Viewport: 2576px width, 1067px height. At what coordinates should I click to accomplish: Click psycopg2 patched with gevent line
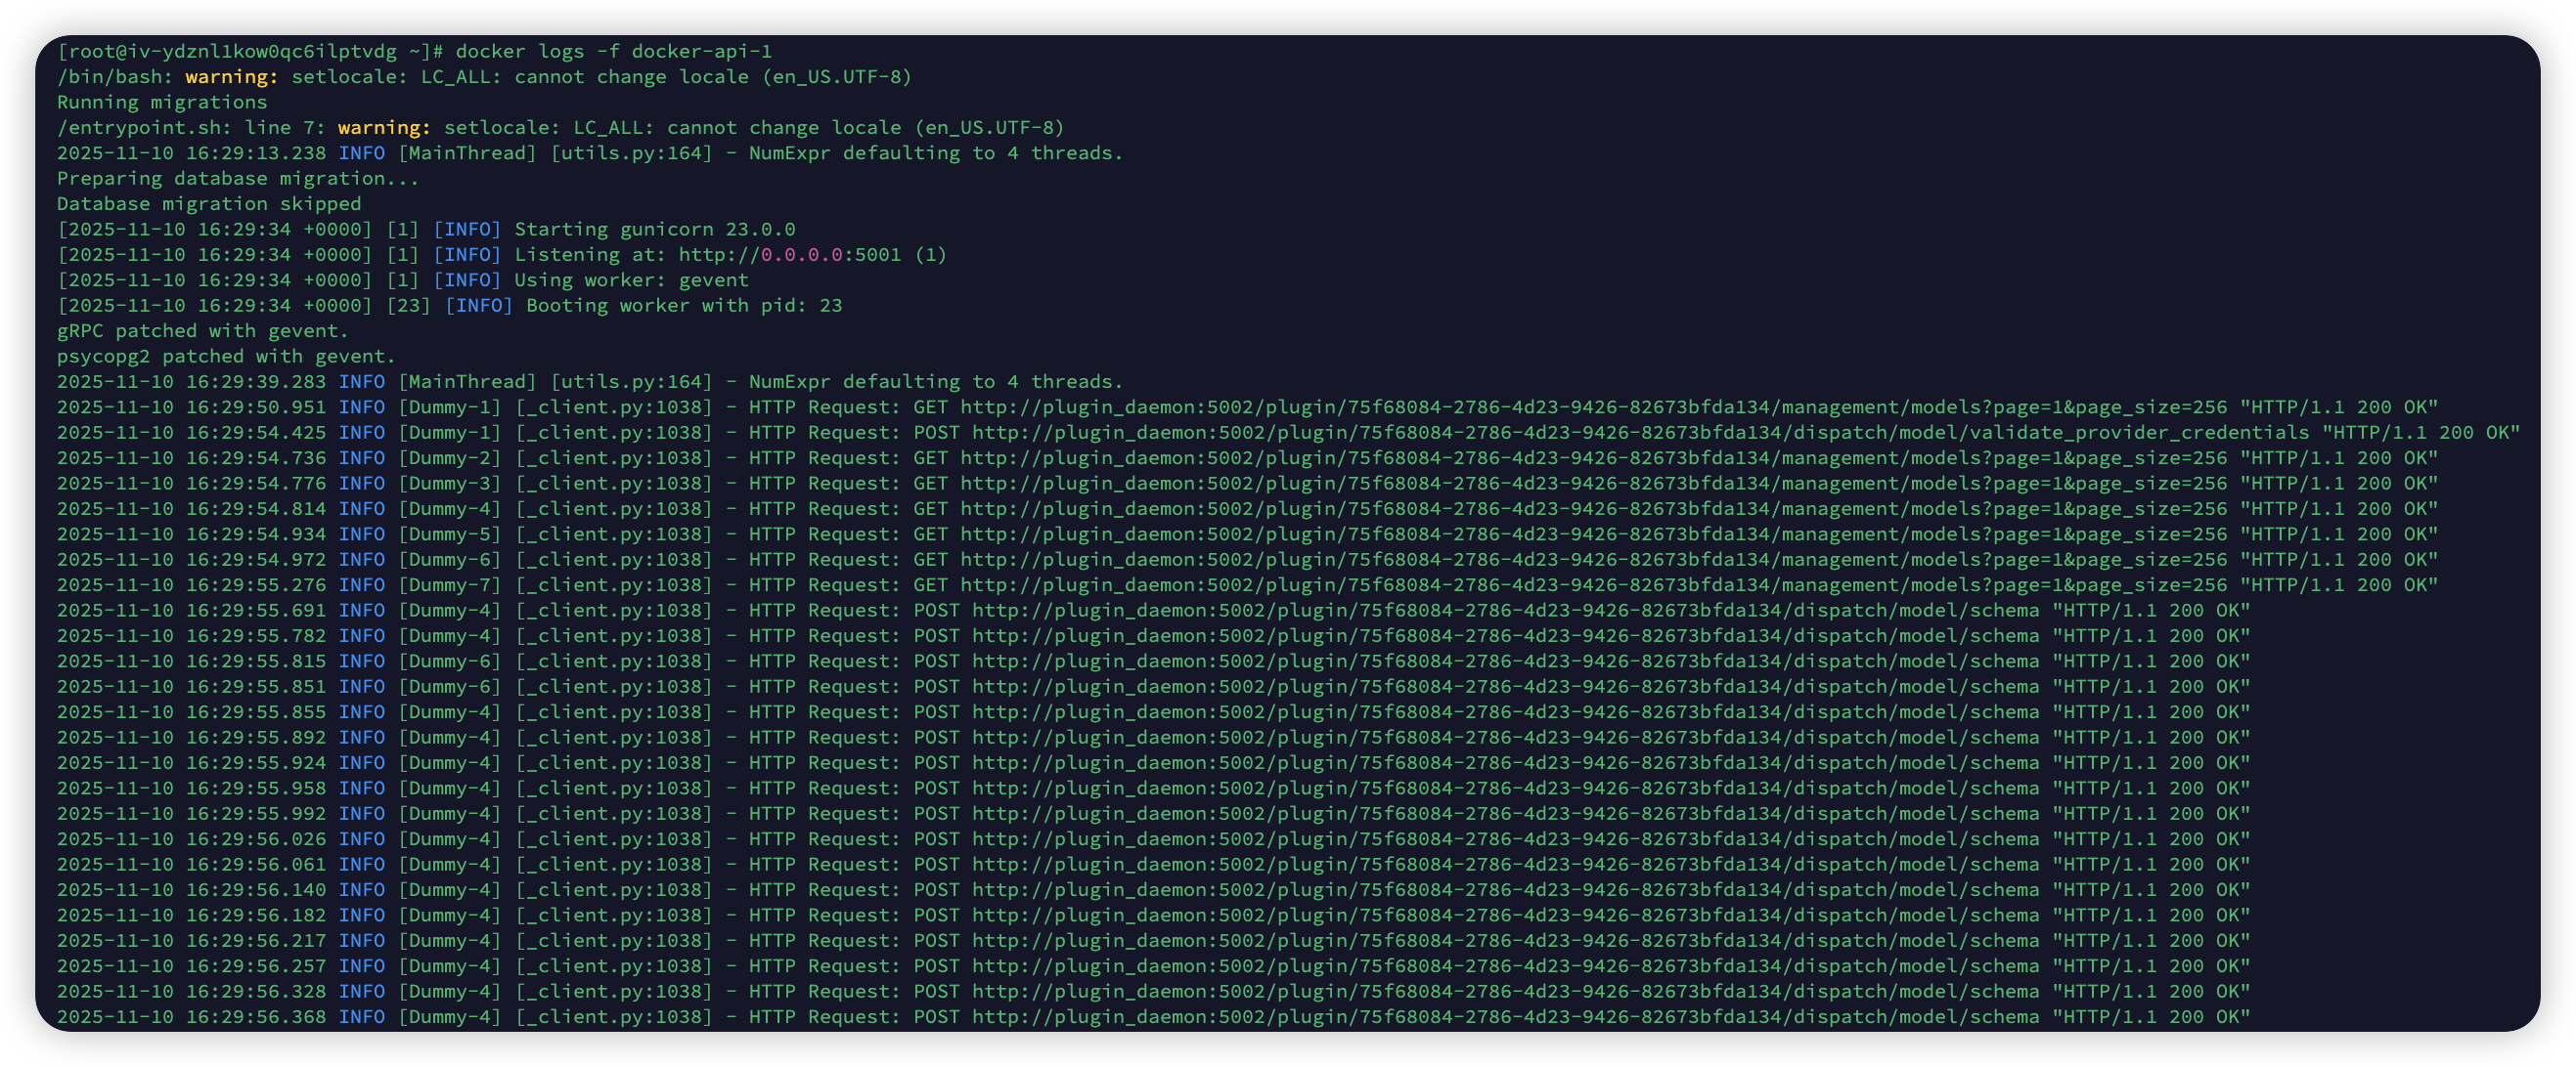click(226, 357)
